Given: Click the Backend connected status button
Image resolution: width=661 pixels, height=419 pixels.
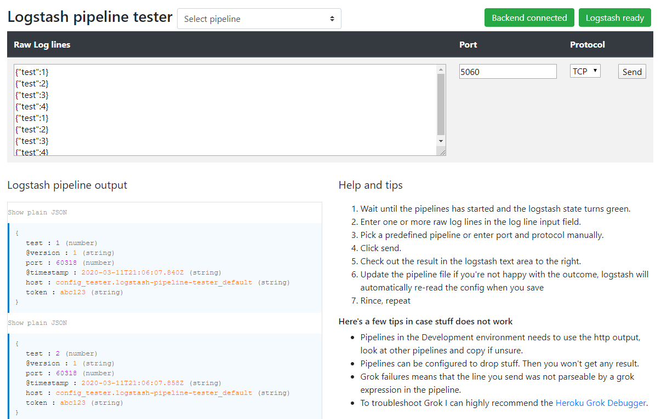Looking at the screenshot, I should 529,18.
